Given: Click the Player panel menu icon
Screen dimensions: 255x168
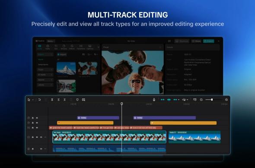Looking at the screenshot, I should (160, 47).
